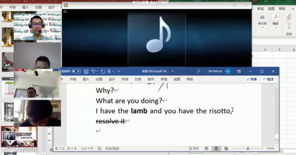Open Customize Quick Access Toolbar dropdown
The image size is (296, 155).
point(119,71)
